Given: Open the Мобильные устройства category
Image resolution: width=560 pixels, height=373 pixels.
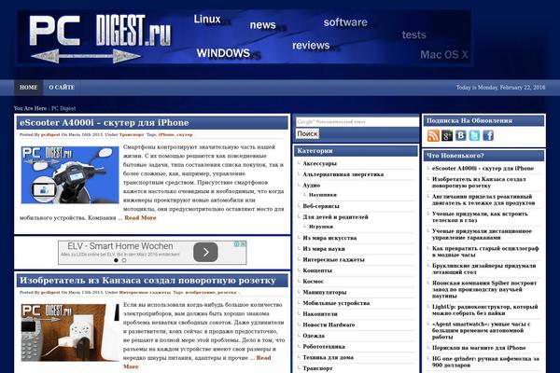Looking at the screenshot, I should (336, 303).
